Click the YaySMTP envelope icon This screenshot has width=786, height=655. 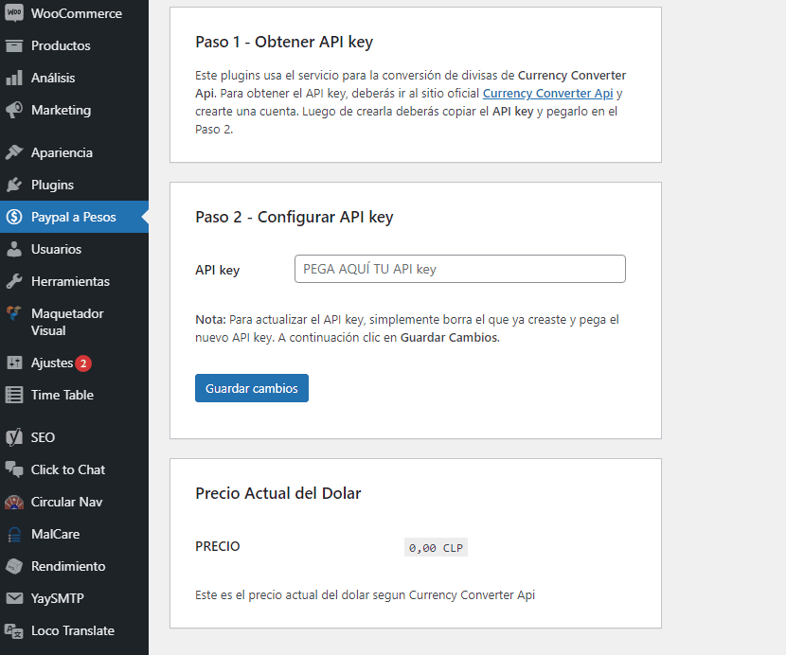14,598
